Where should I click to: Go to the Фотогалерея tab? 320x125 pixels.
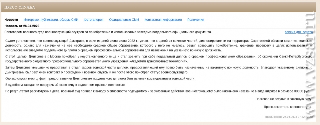click(x=94, y=20)
